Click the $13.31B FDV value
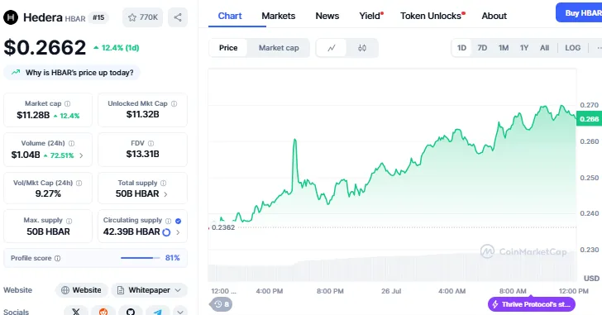Screen dimensions: 602x315 (x=142, y=155)
